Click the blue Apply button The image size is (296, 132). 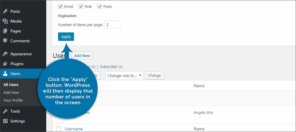[x=66, y=37]
